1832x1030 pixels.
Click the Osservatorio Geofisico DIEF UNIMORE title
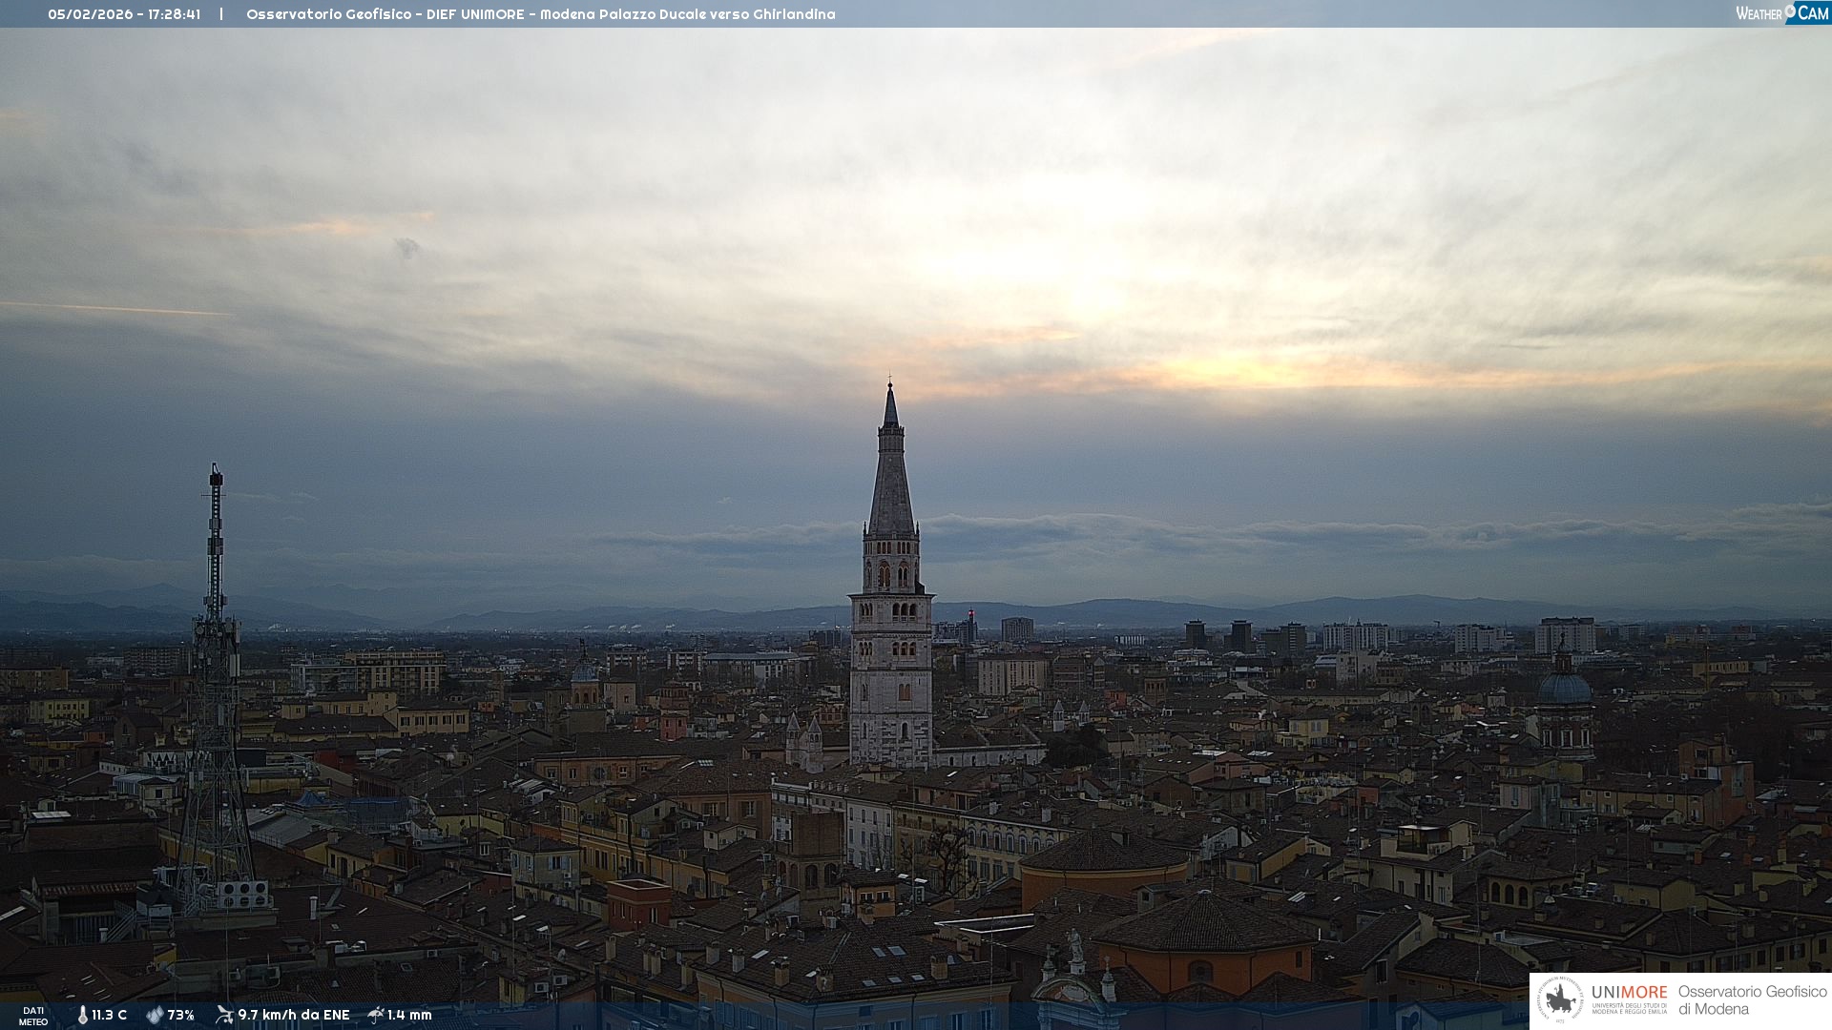pos(540,14)
